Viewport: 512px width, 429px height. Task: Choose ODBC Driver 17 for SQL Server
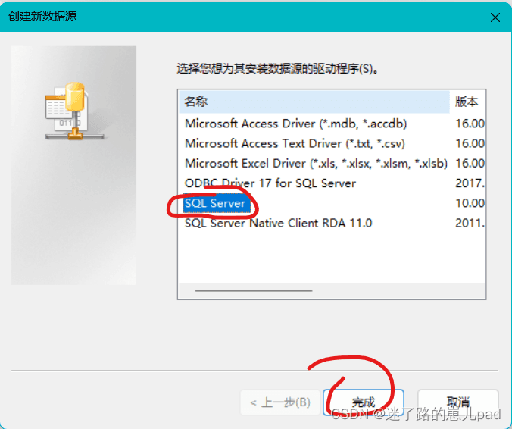270,183
